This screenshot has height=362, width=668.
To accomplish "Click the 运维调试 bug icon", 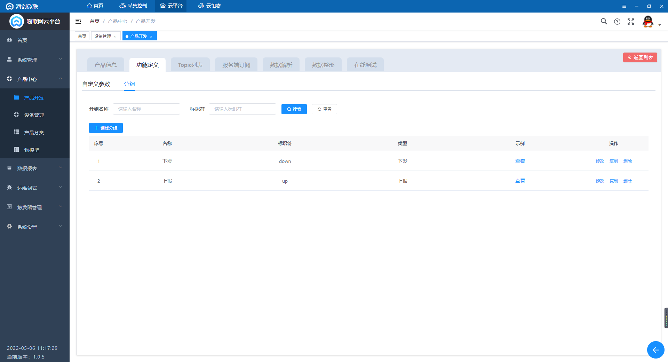I will pyautogui.click(x=9, y=188).
